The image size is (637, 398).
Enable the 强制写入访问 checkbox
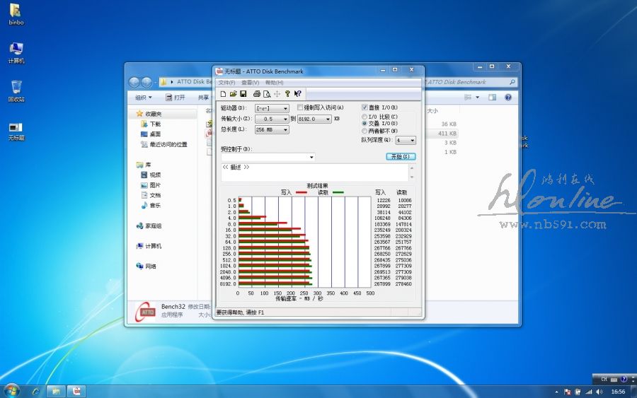300,107
